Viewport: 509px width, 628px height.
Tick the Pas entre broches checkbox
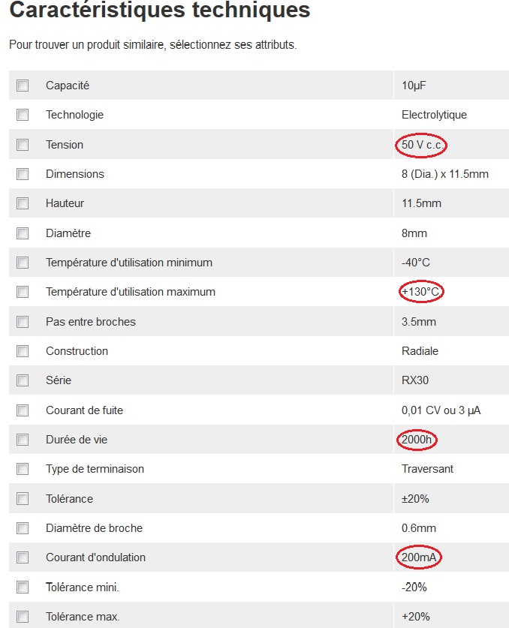click(x=23, y=322)
